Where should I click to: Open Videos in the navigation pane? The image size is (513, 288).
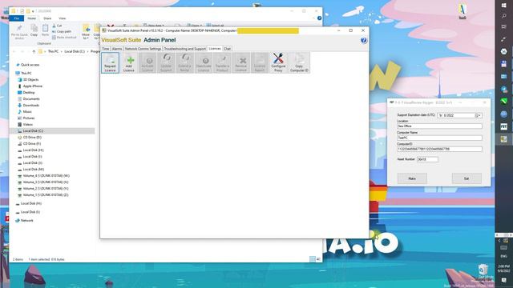(x=28, y=125)
